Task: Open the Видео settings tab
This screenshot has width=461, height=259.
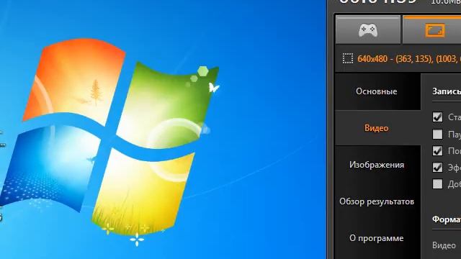Action: pyautogui.click(x=378, y=128)
